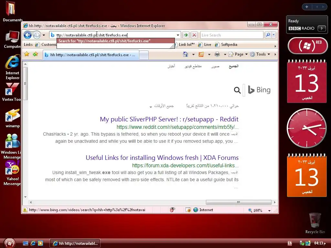The width and height of the screenshot is (331, 248).
Task: Expand the zoom level dropdown arrow
Action: [x=269, y=211]
